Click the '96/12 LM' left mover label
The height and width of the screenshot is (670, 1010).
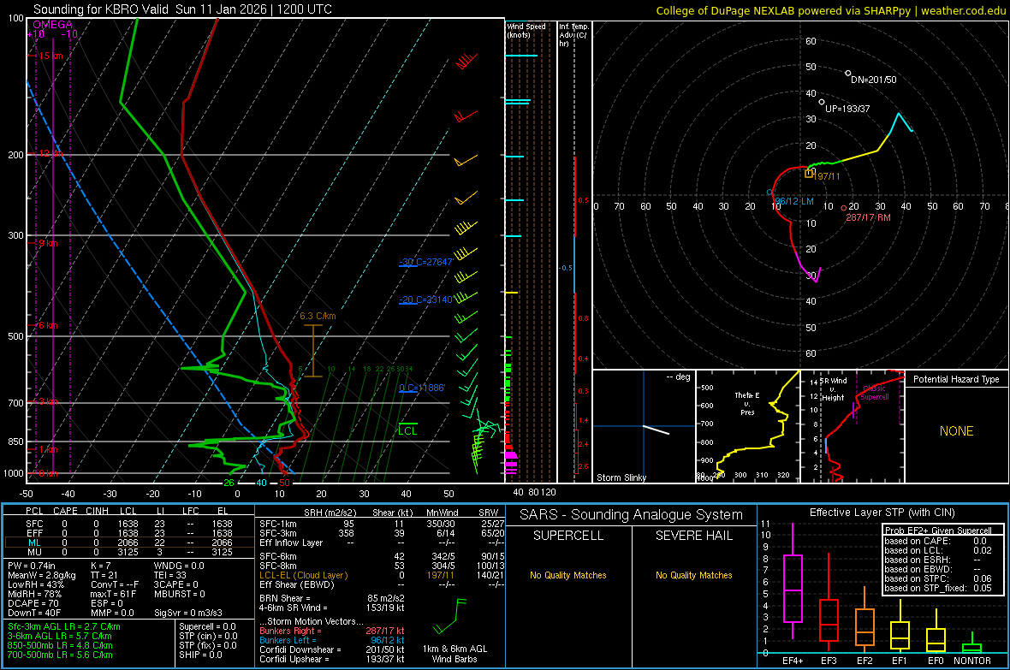click(793, 201)
